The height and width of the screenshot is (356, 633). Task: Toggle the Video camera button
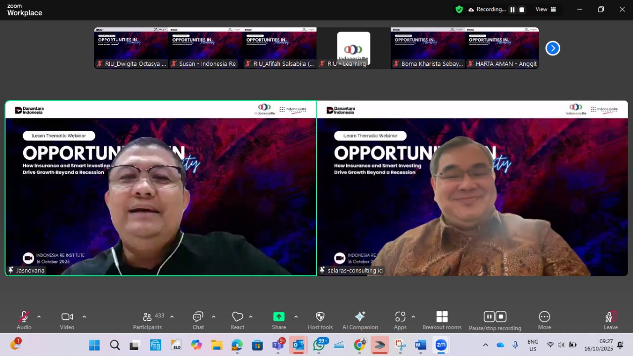[x=67, y=320]
